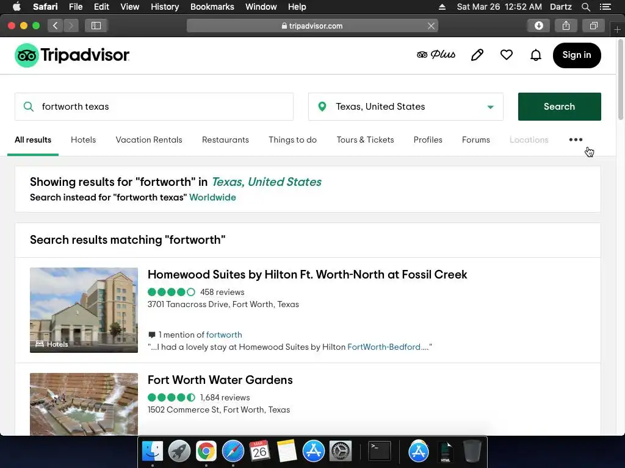Screen dimensions: 625x468
Task: Toggle the Safari sidebar
Action: (x=96, y=26)
